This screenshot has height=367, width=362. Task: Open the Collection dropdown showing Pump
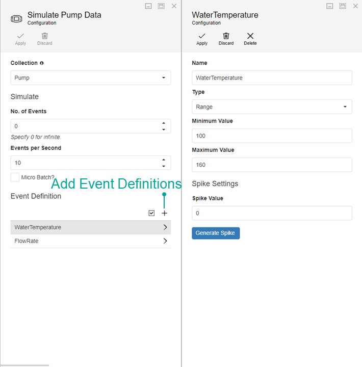(x=91, y=78)
